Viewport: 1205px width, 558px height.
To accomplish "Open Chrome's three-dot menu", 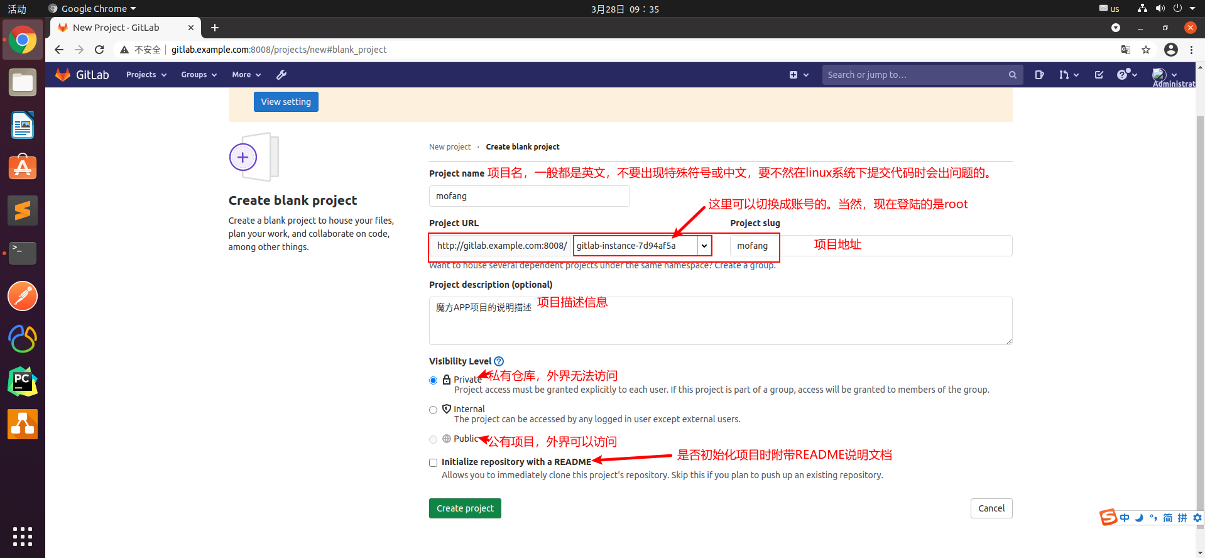I will [1191, 50].
